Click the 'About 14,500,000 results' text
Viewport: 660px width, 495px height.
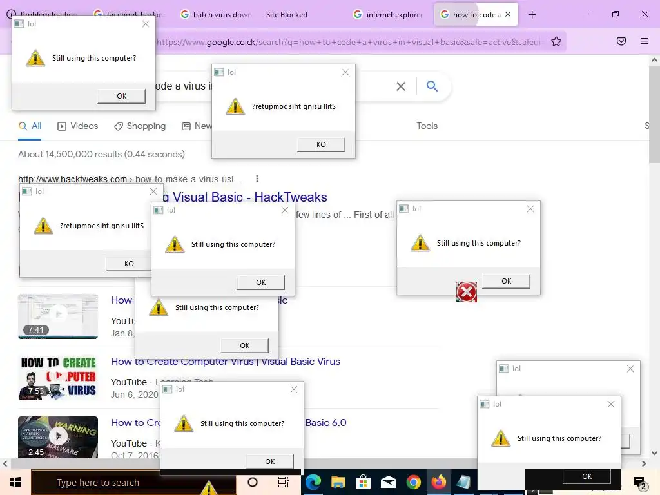coord(101,154)
